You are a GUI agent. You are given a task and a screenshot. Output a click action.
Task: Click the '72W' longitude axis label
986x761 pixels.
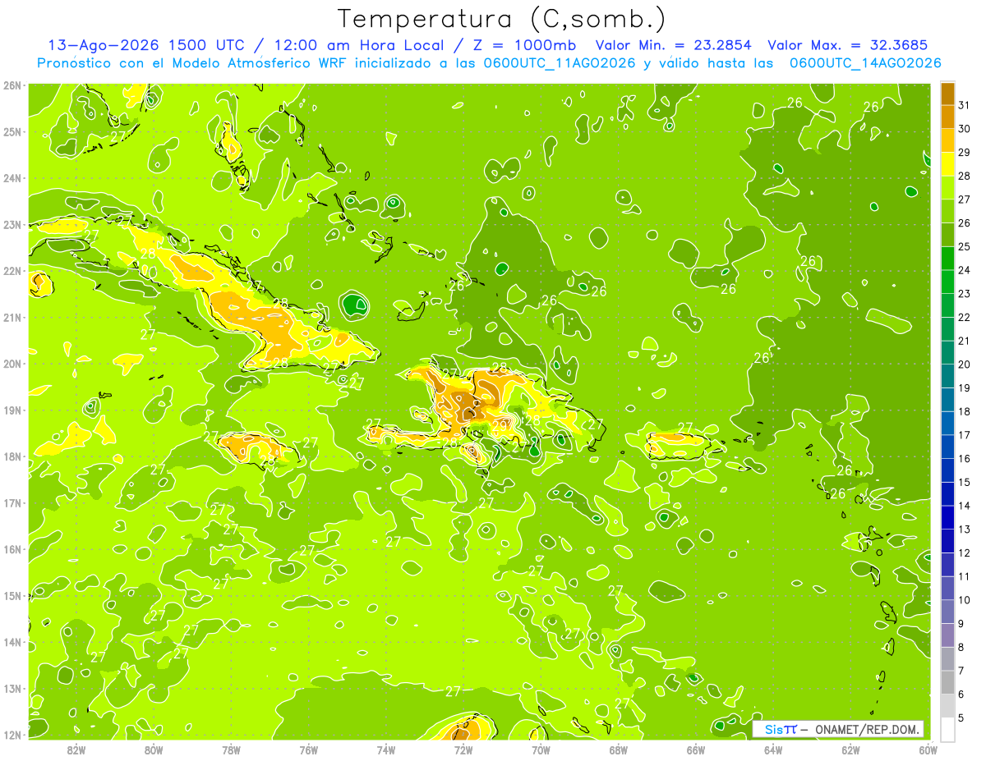pos(463,750)
